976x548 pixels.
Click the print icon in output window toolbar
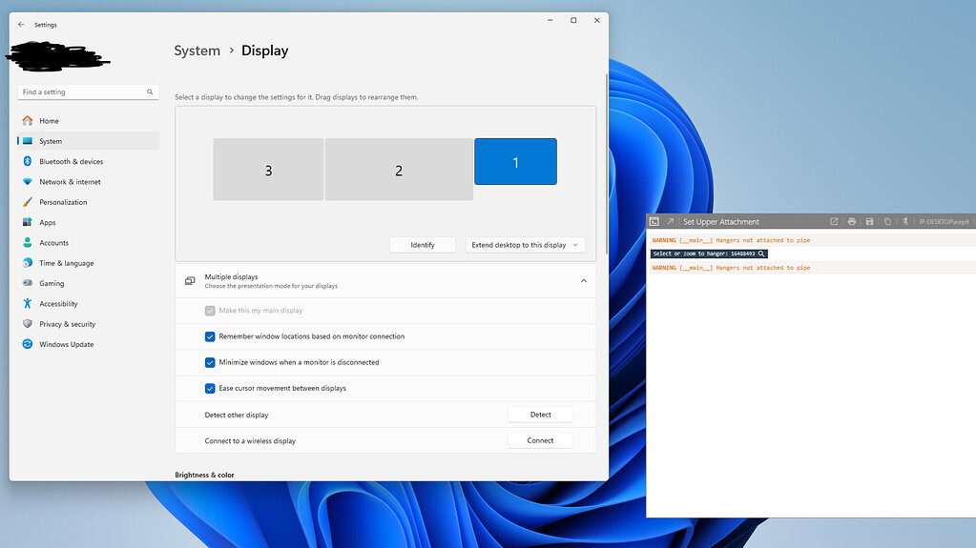click(852, 221)
